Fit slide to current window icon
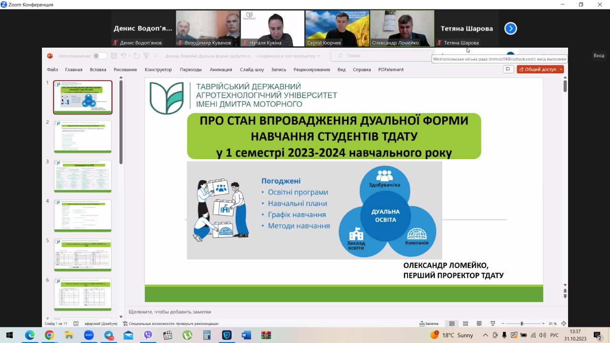The height and width of the screenshot is (343, 610). point(564,323)
